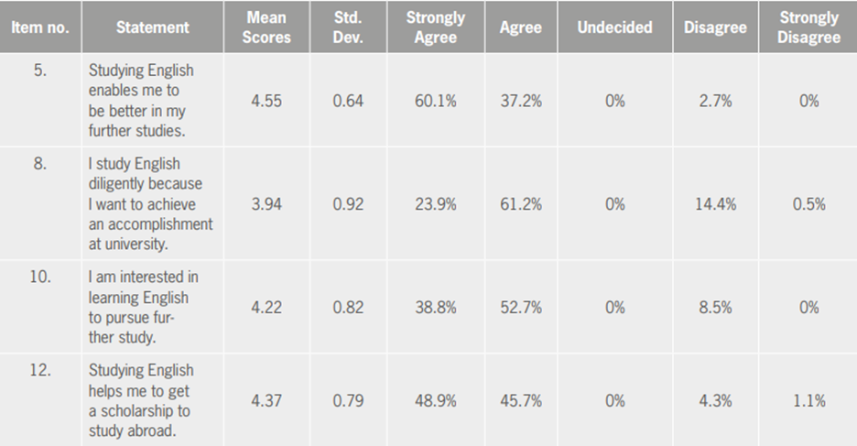Select the "Statement" column header
The height and width of the screenshot is (446, 857).
151,27
